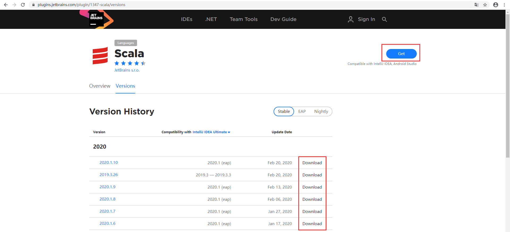Click the blue Get button
Viewport: 510px width, 232px height.
(401, 54)
